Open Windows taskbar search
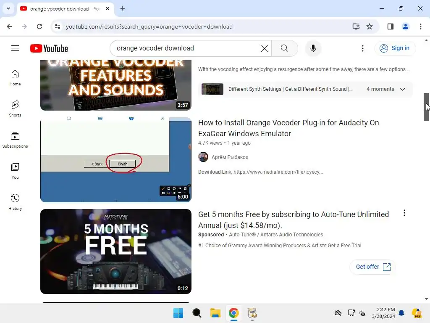 click(197, 313)
